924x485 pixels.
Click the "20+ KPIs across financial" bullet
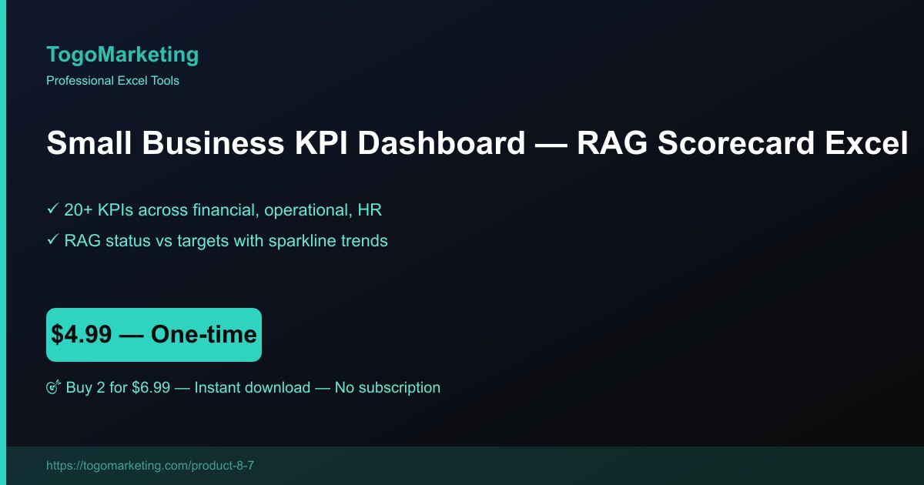[214, 209]
